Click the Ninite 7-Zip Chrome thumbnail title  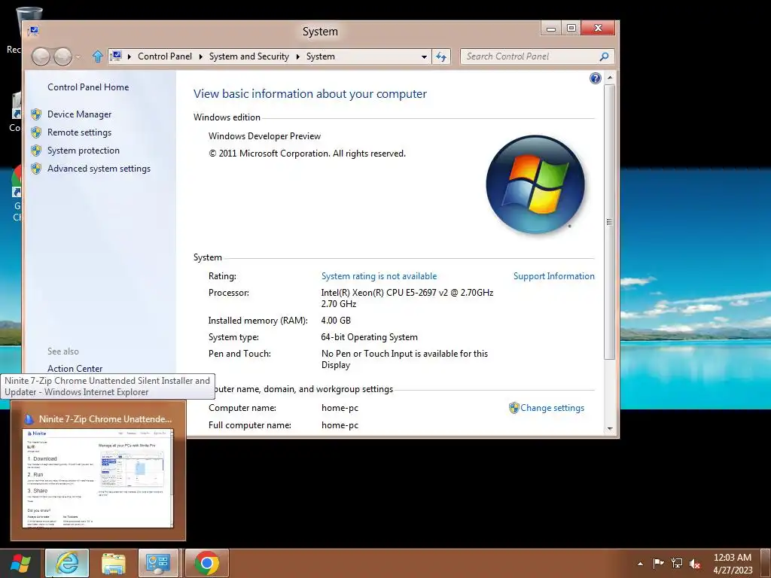(x=105, y=419)
